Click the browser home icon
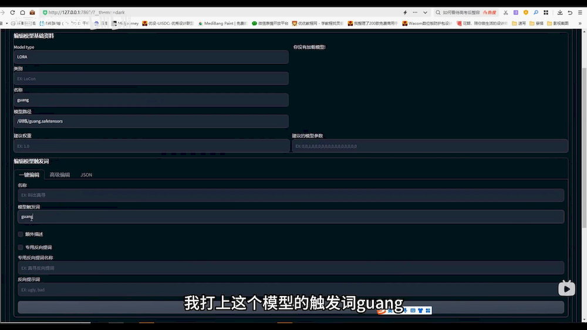 [x=22, y=12]
